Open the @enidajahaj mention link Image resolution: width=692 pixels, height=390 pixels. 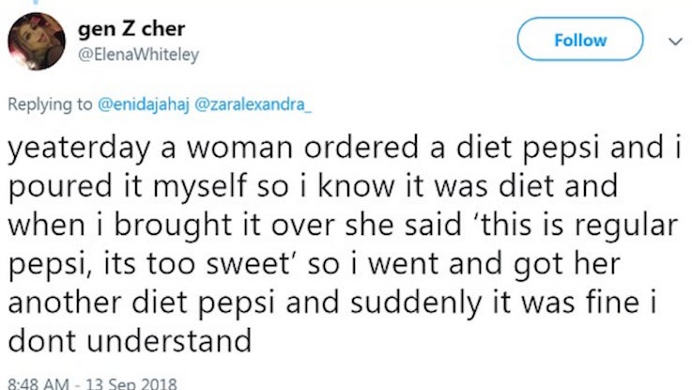pos(143,104)
